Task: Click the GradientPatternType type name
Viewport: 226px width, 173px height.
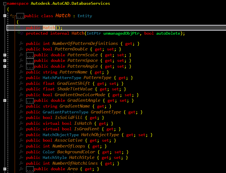Action: pyautogui.click(x=66, y=112)
